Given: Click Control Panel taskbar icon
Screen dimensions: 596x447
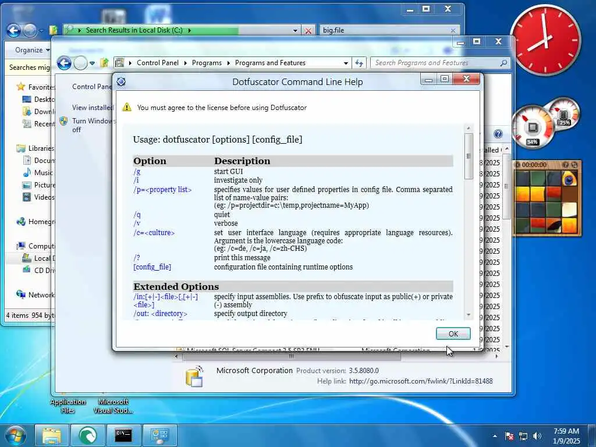Looking at the screenshot, I should [x=159, y=435].
